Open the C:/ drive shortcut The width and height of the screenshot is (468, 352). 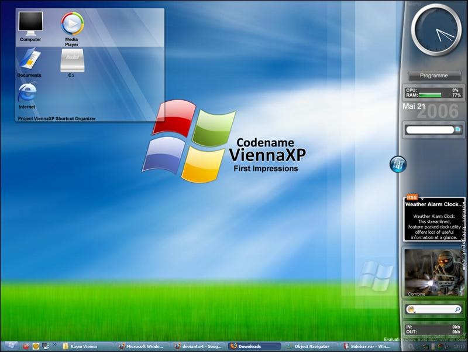pyautogui.click(x=72, y=63)
